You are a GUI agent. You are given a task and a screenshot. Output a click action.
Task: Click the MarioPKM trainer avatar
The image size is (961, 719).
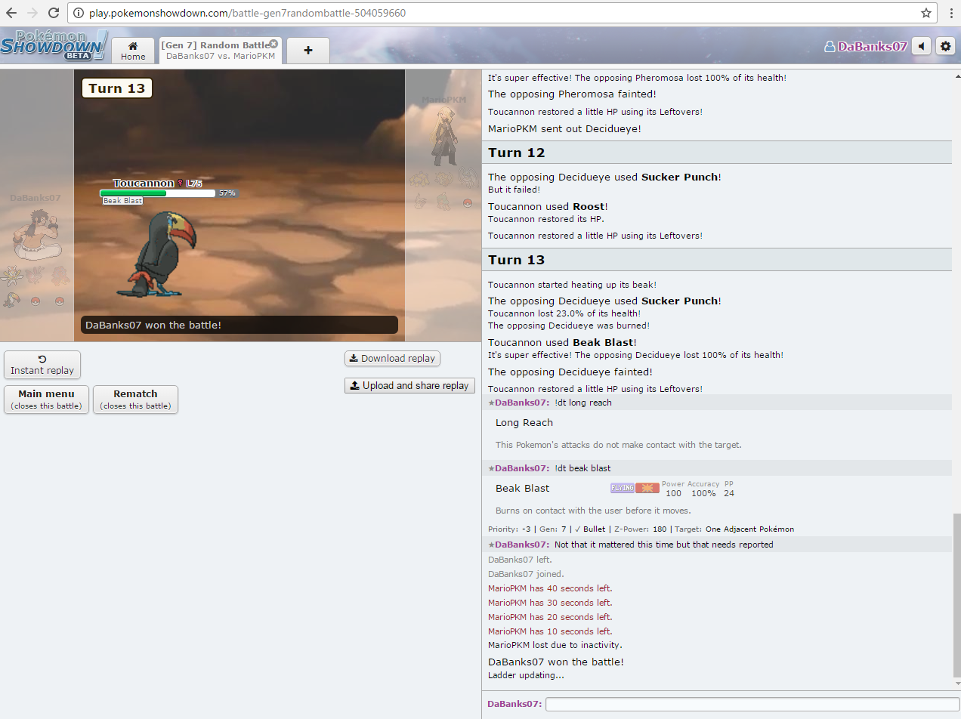click(x=443, y=136)
